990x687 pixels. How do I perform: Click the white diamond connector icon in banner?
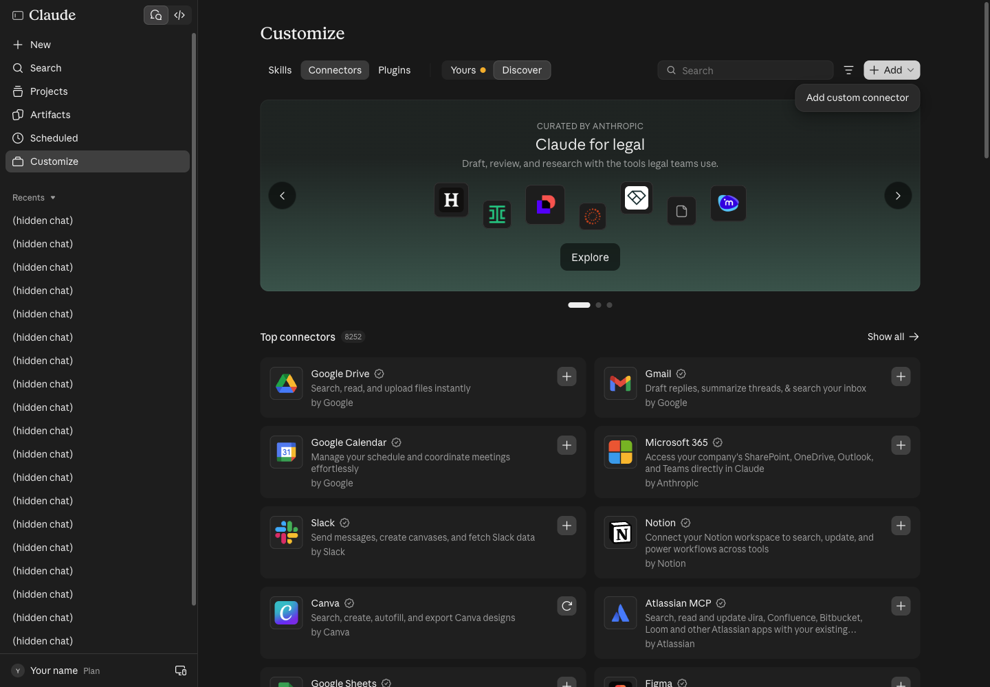637,198
